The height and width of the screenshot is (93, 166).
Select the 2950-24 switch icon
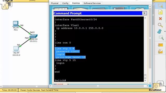tap(33, 36)
